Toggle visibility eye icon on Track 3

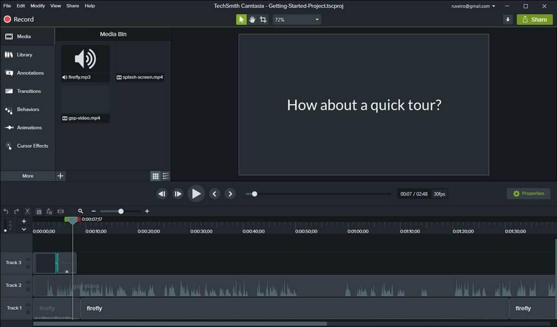[28, 260]
